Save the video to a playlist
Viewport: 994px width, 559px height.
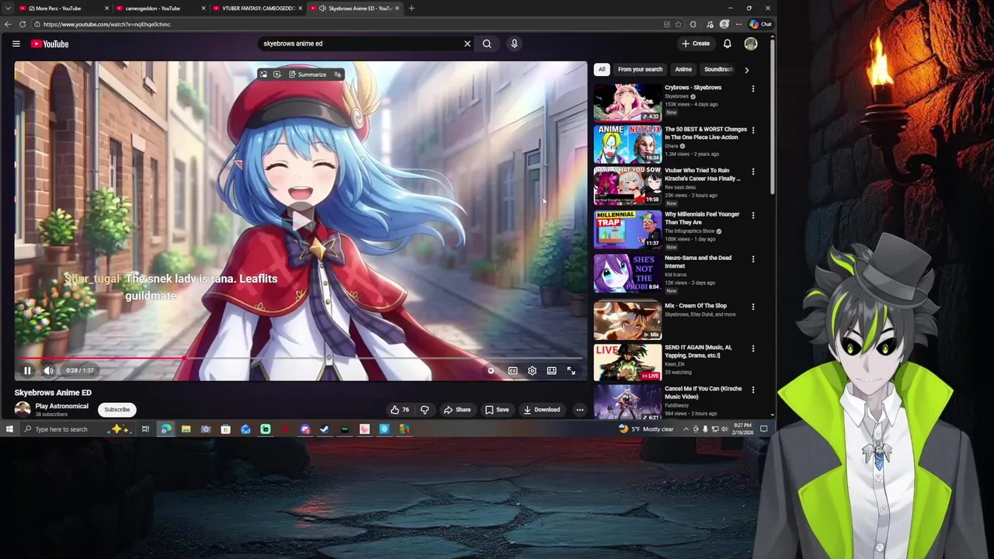pos(497,409)
